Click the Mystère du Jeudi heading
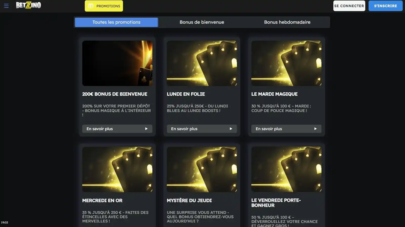This screenshot has width=405, height=227. tap(189, 201)
